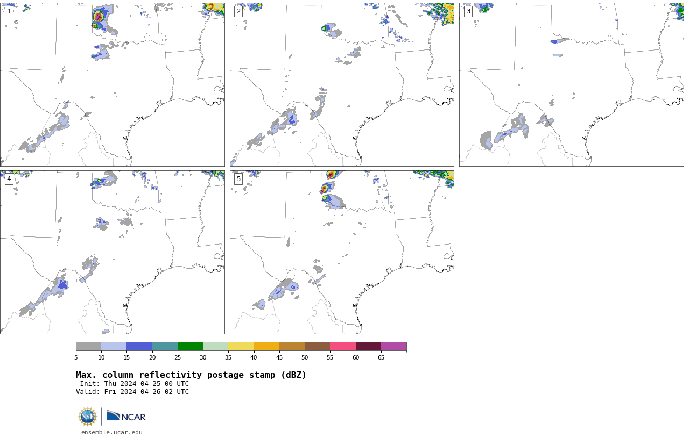Click the colorbar tick label 30
This screenshot has width=689, height=438.
click(203, 357)
